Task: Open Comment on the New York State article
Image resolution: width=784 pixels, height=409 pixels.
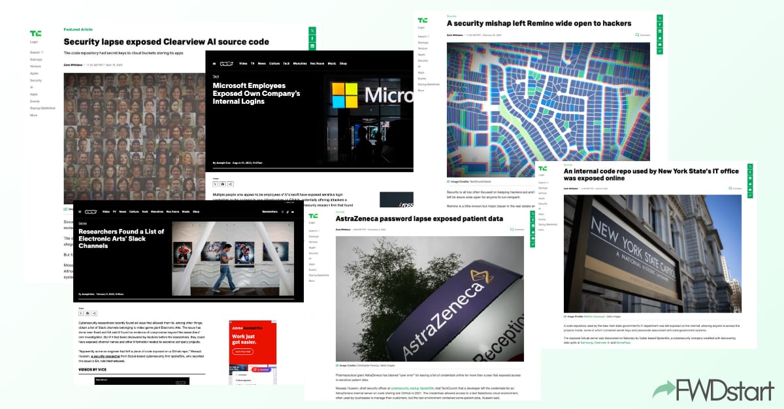Action: tap(735, 188)
